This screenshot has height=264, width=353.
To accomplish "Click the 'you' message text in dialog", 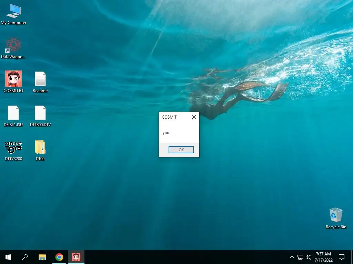I will (x=166, y=133).
